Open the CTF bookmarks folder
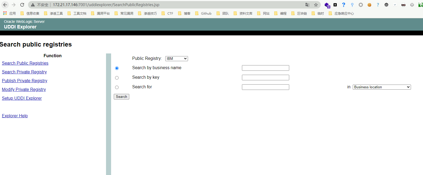Screen dimensions: 423x175 point(167,13)
